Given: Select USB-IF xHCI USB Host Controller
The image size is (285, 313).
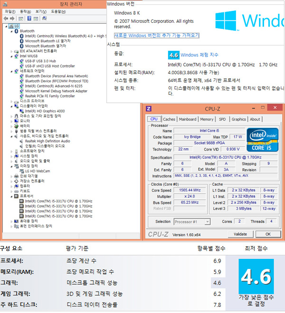Looking at the screenshot, I should coord(50,66).
